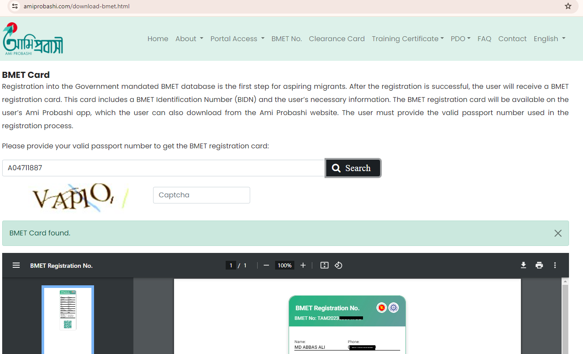Click the BMET seal icon on the card

[x=394, y=308]
